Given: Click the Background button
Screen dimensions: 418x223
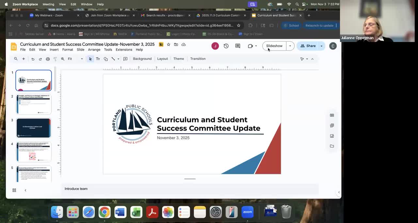Looking at the screenshot, I should pos(142,59).
